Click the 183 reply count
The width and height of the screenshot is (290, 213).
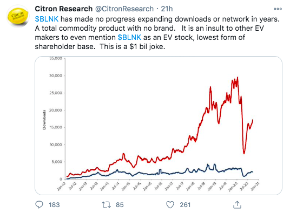pos(54,205)
